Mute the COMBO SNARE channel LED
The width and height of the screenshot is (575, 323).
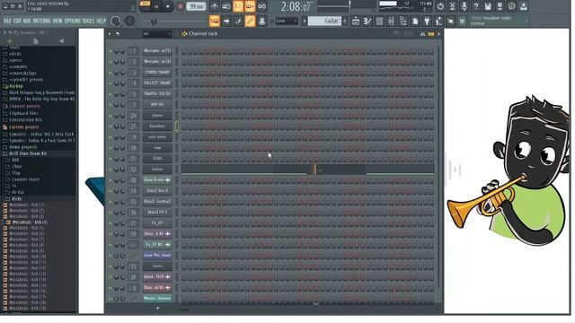click(x=110, y=73)
